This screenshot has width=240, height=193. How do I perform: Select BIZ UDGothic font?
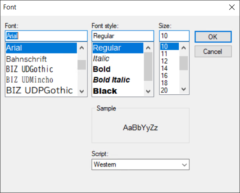coord(41,69)
